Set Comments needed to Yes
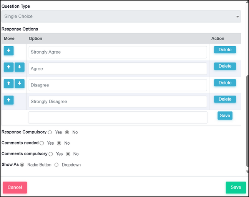This screenshot has height=197, width=249. [42, 143]
